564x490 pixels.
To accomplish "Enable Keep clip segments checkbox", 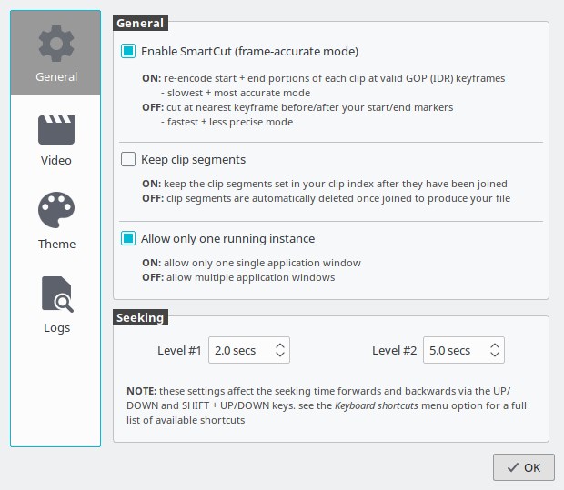I will click(x=128, y=160).
